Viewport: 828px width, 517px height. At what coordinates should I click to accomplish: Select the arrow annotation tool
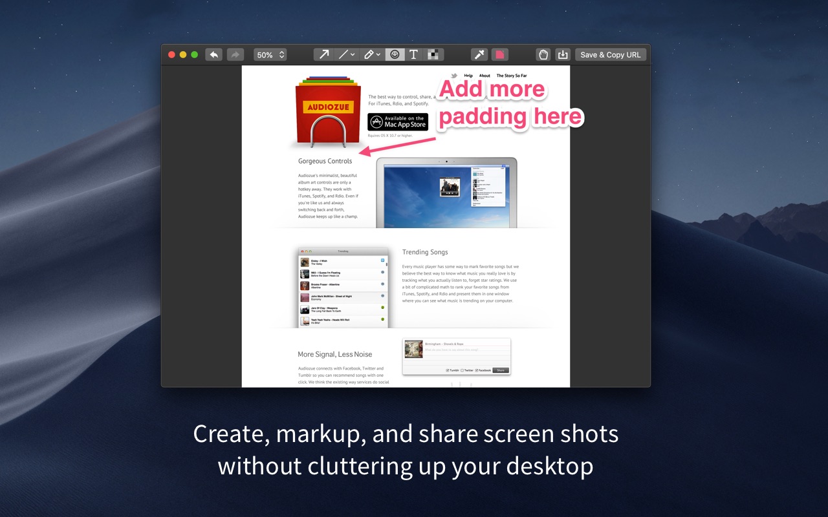point(324,55)
